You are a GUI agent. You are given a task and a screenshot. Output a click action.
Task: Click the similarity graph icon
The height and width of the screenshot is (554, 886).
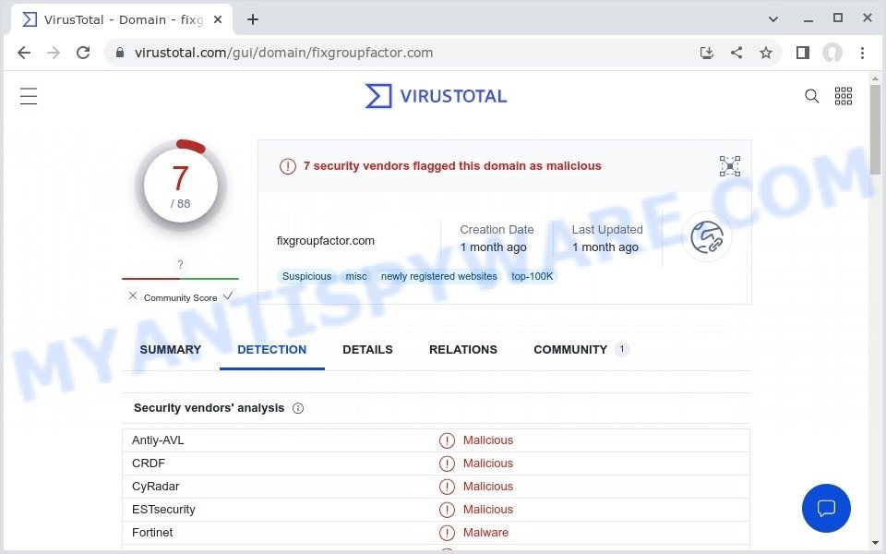(729, 166)
